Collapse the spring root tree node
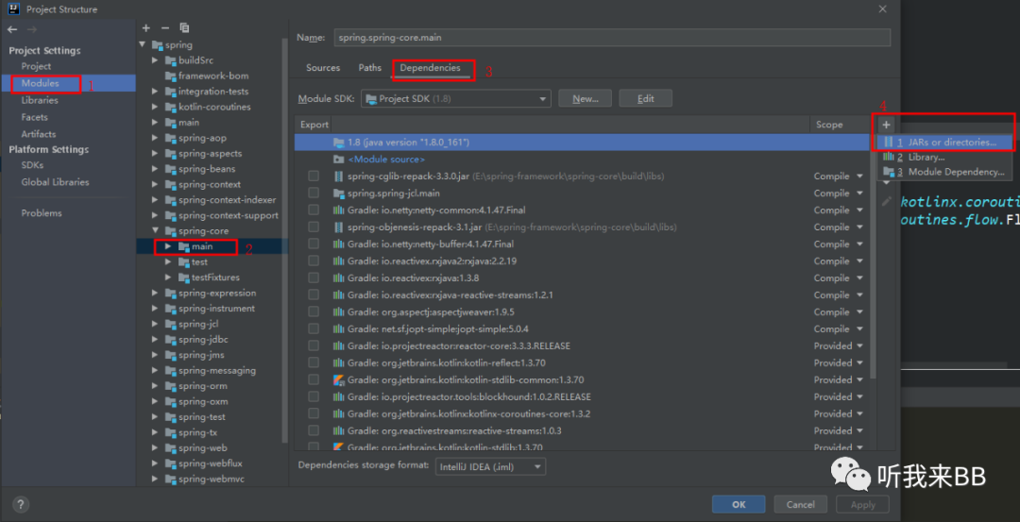Image resolution: width=1020 pixels, height=522 pixels. (x=143, y=45)
